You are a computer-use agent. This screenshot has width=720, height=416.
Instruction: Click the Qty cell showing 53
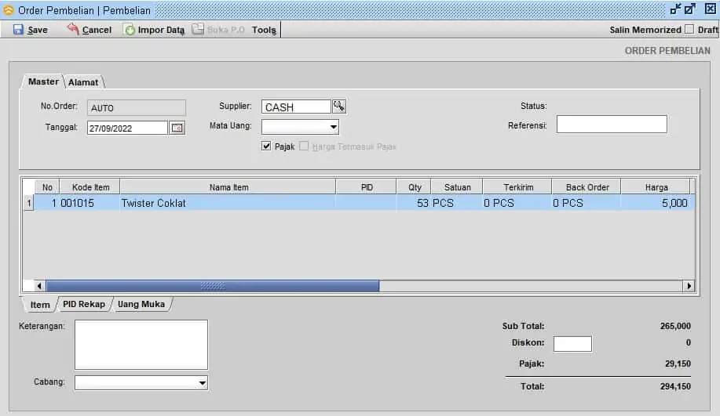pyautogui.click(x=413, y=203)
